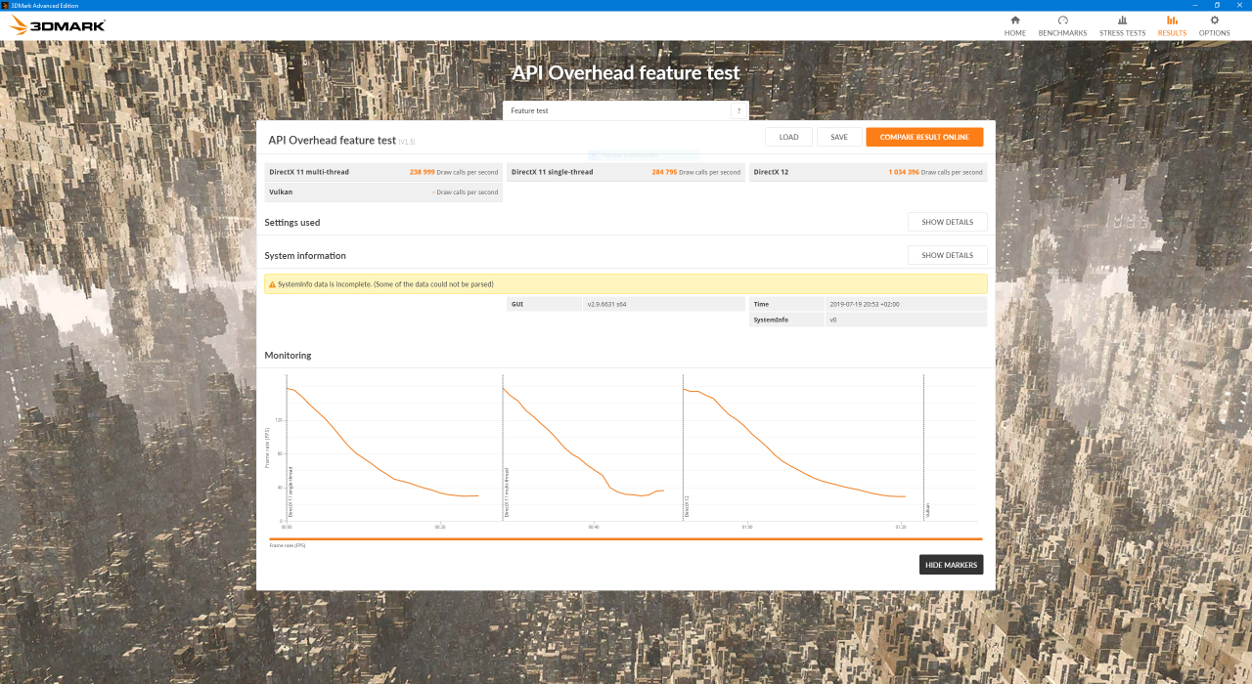Click the GUI version v2.9.6631 s64

click(607, 304)
